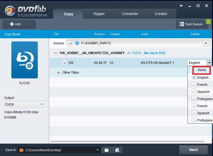
Task: Click the Task Queue count badge
Action: (208, 22)
